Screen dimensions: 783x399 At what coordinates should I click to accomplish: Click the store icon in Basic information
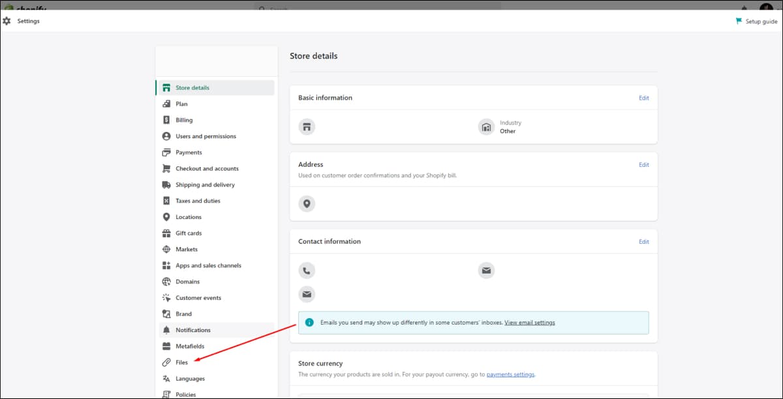pos(307,126)
